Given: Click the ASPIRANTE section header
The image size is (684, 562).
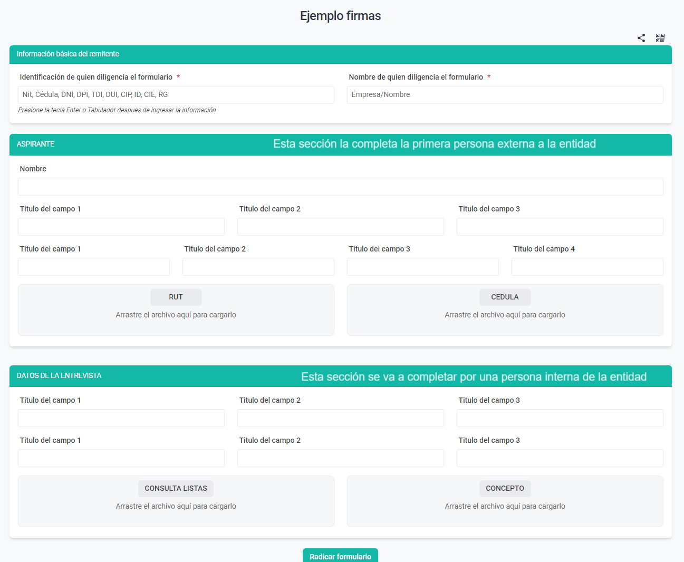Looking at the screenshot, I should pyautogui.click(x=35, y=144).
